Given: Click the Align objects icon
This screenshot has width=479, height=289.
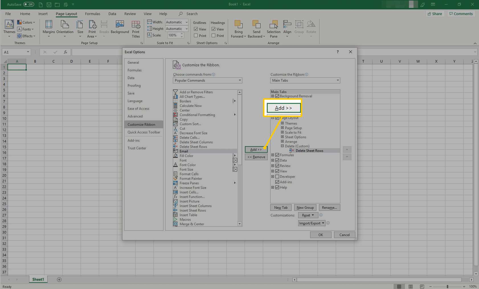Looking at the screenshot, I should [287, 25].
